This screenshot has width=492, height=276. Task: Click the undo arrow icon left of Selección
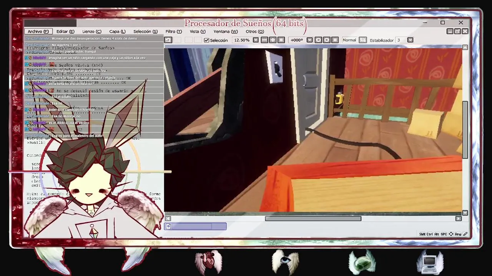coord(168,40)
